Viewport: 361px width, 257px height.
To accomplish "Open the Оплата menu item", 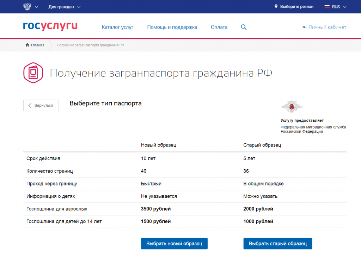I will point(219,27).
